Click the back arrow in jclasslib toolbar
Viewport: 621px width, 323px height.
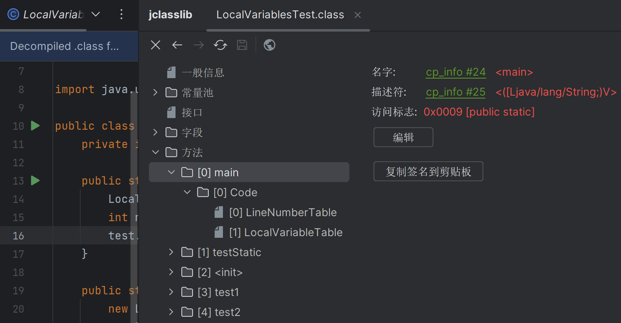point(177,45)
